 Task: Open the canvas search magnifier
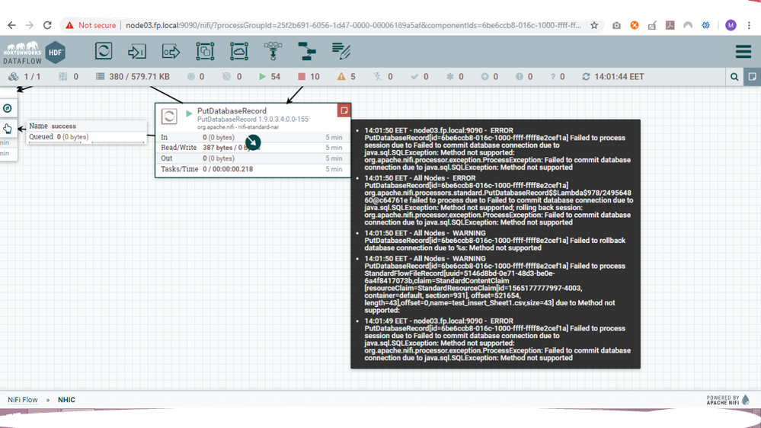pyautogui.click(x=734, y=77)
